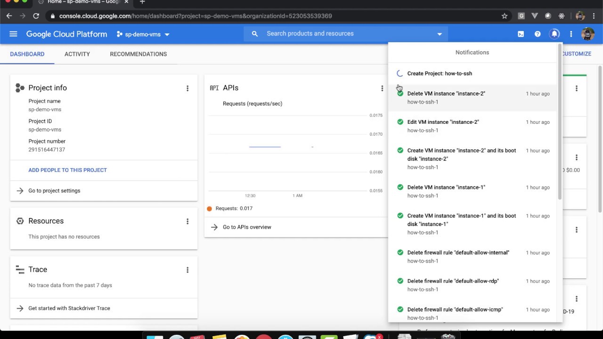The height and width of the screenshot is (339, 603).
Task: Go to project settings
Action: click(x=54, y=191)
